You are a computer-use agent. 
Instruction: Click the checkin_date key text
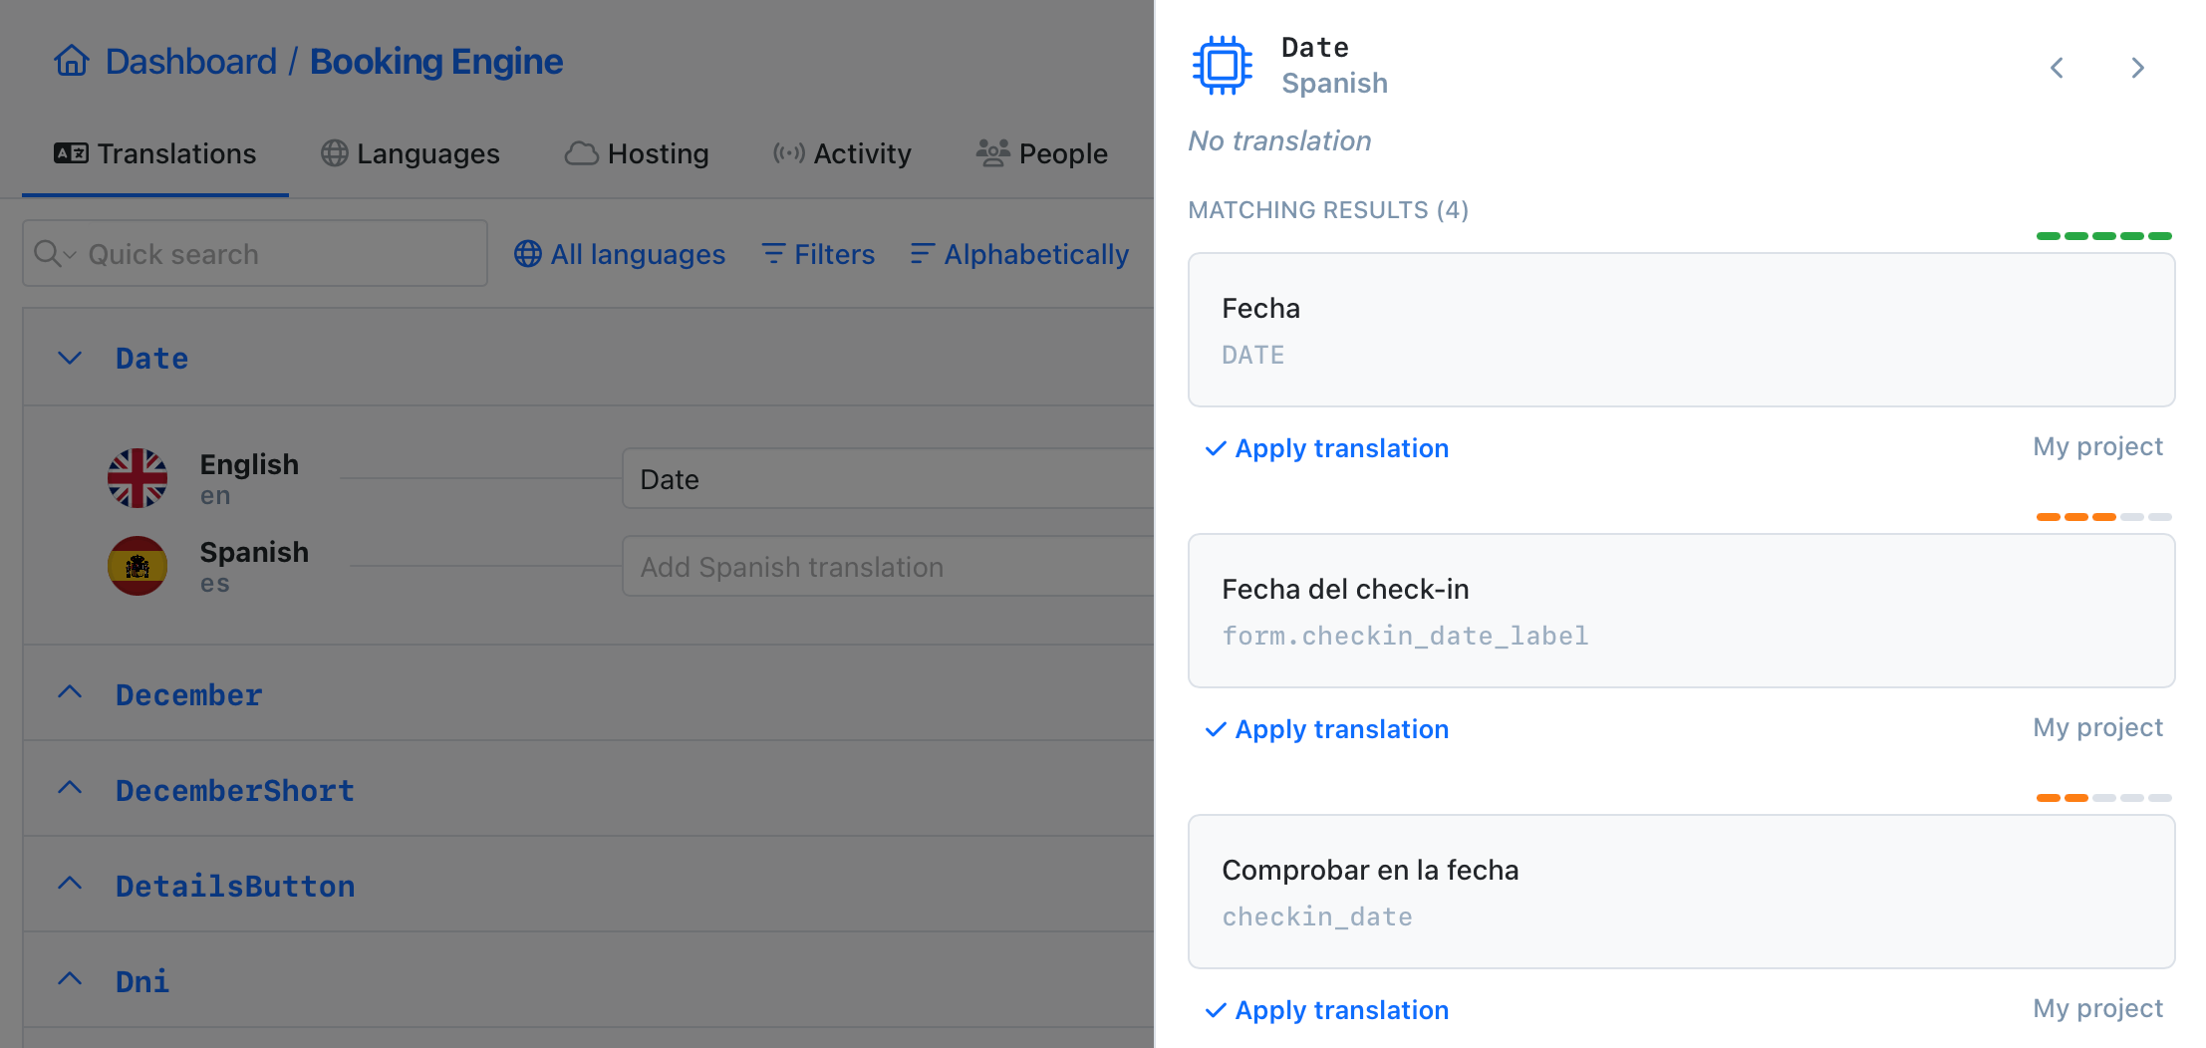tap(1317, 917)
